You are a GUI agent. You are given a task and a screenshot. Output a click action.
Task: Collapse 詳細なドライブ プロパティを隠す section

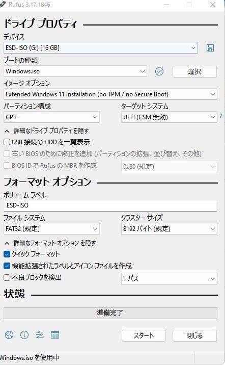[x=46, y=131]
